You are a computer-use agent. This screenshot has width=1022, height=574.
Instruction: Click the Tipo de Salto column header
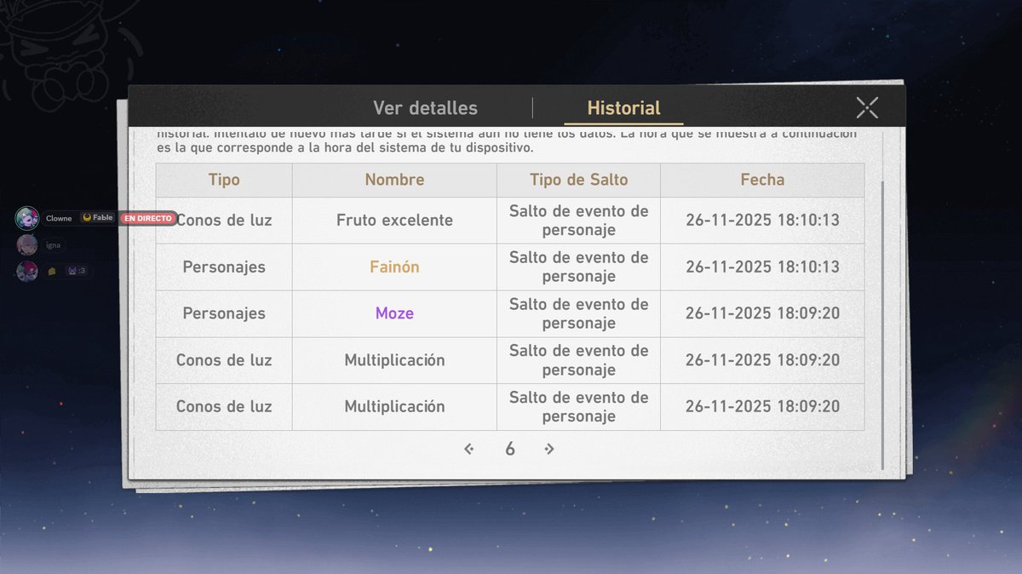click(578, 180)
